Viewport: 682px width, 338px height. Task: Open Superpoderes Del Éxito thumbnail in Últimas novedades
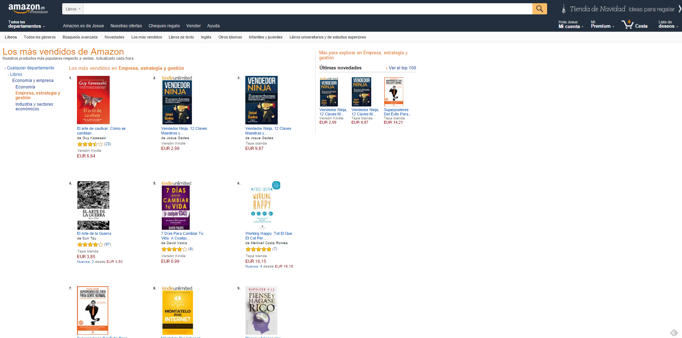[x=394, y=92]
